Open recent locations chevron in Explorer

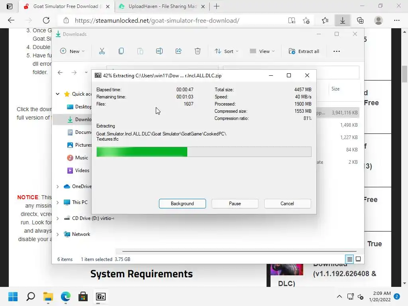point(86,73)
